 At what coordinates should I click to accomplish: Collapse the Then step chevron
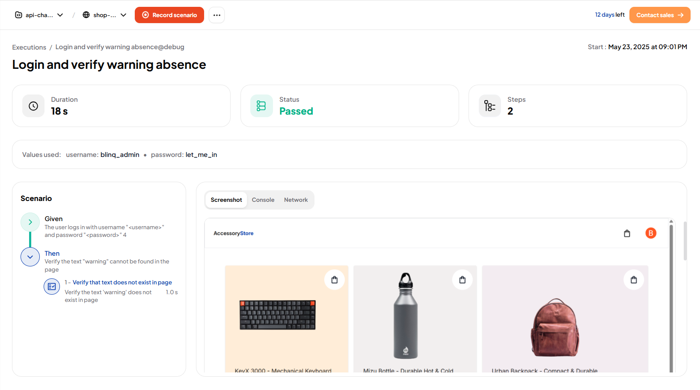(30, 257)
